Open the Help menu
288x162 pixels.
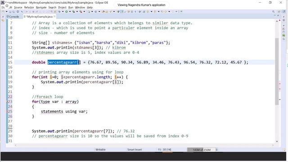(90, 7)
